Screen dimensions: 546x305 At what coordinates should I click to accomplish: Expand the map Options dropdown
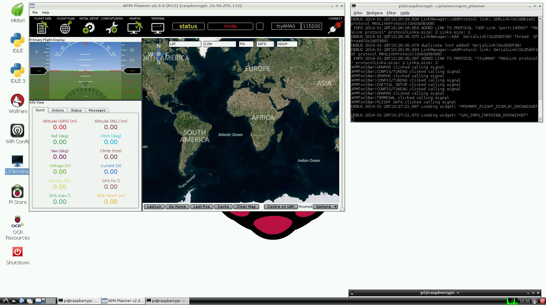[x=325, y=207]
